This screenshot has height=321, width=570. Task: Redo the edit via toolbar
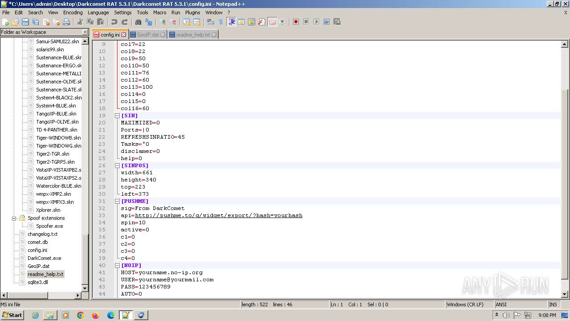click(x=125, y=22)
